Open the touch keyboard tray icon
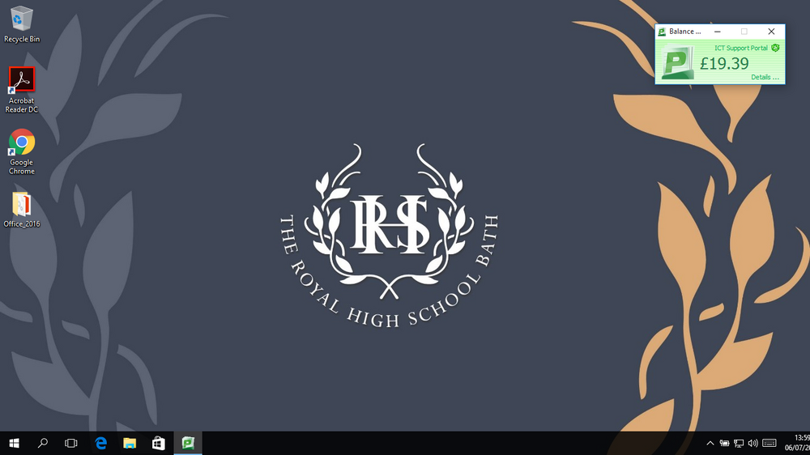Viewport: 810px width, 455px height. tap(769, 443)
